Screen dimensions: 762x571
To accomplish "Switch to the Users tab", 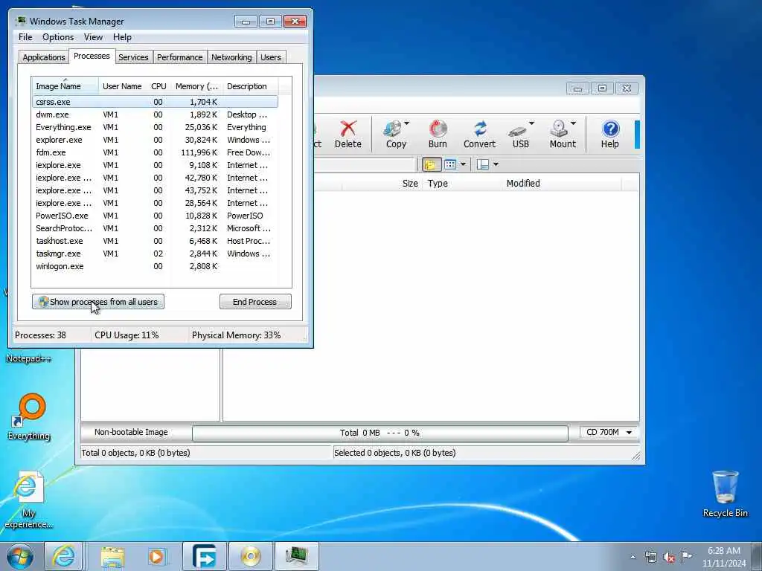I will [271, 57].
